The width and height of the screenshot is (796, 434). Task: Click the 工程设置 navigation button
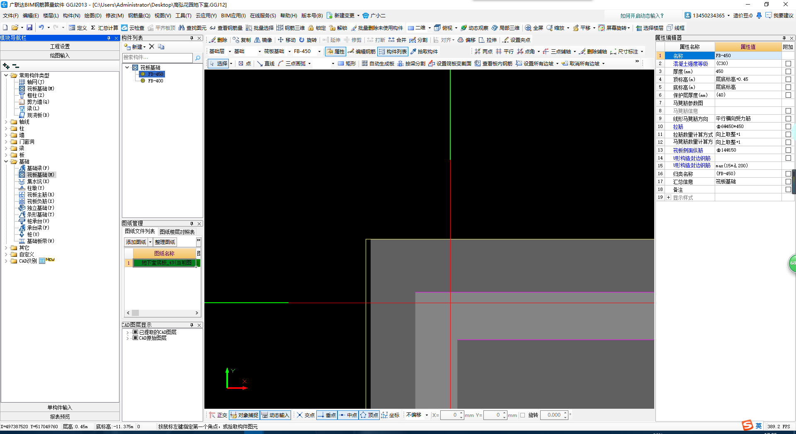point(60,46)
